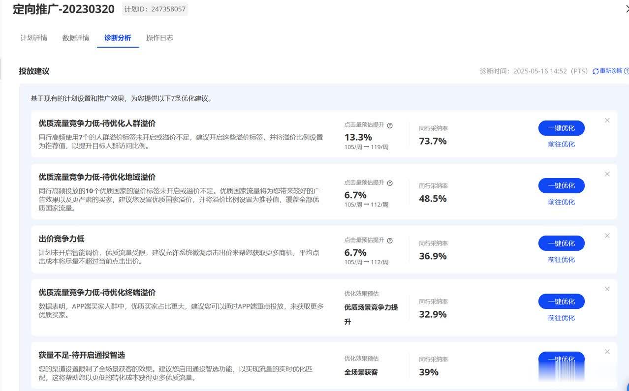Screen dimensions: 629x391
Task: Click the 投放建议 section heading
Action: tap(34, 71)
